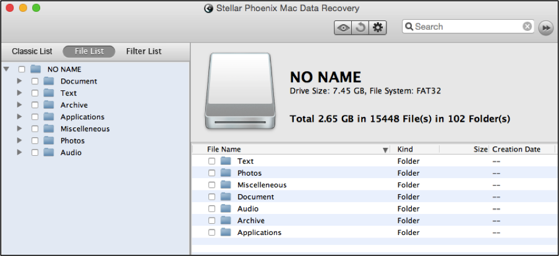Select the Applications name in the file table
The height and width of the screenshot is (256, 559).
click(x=260, y=233)
